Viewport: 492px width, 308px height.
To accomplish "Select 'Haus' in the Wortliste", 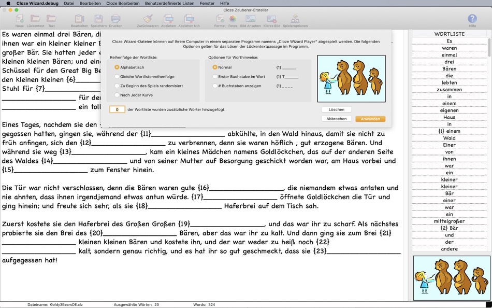I will pos(450,117).
